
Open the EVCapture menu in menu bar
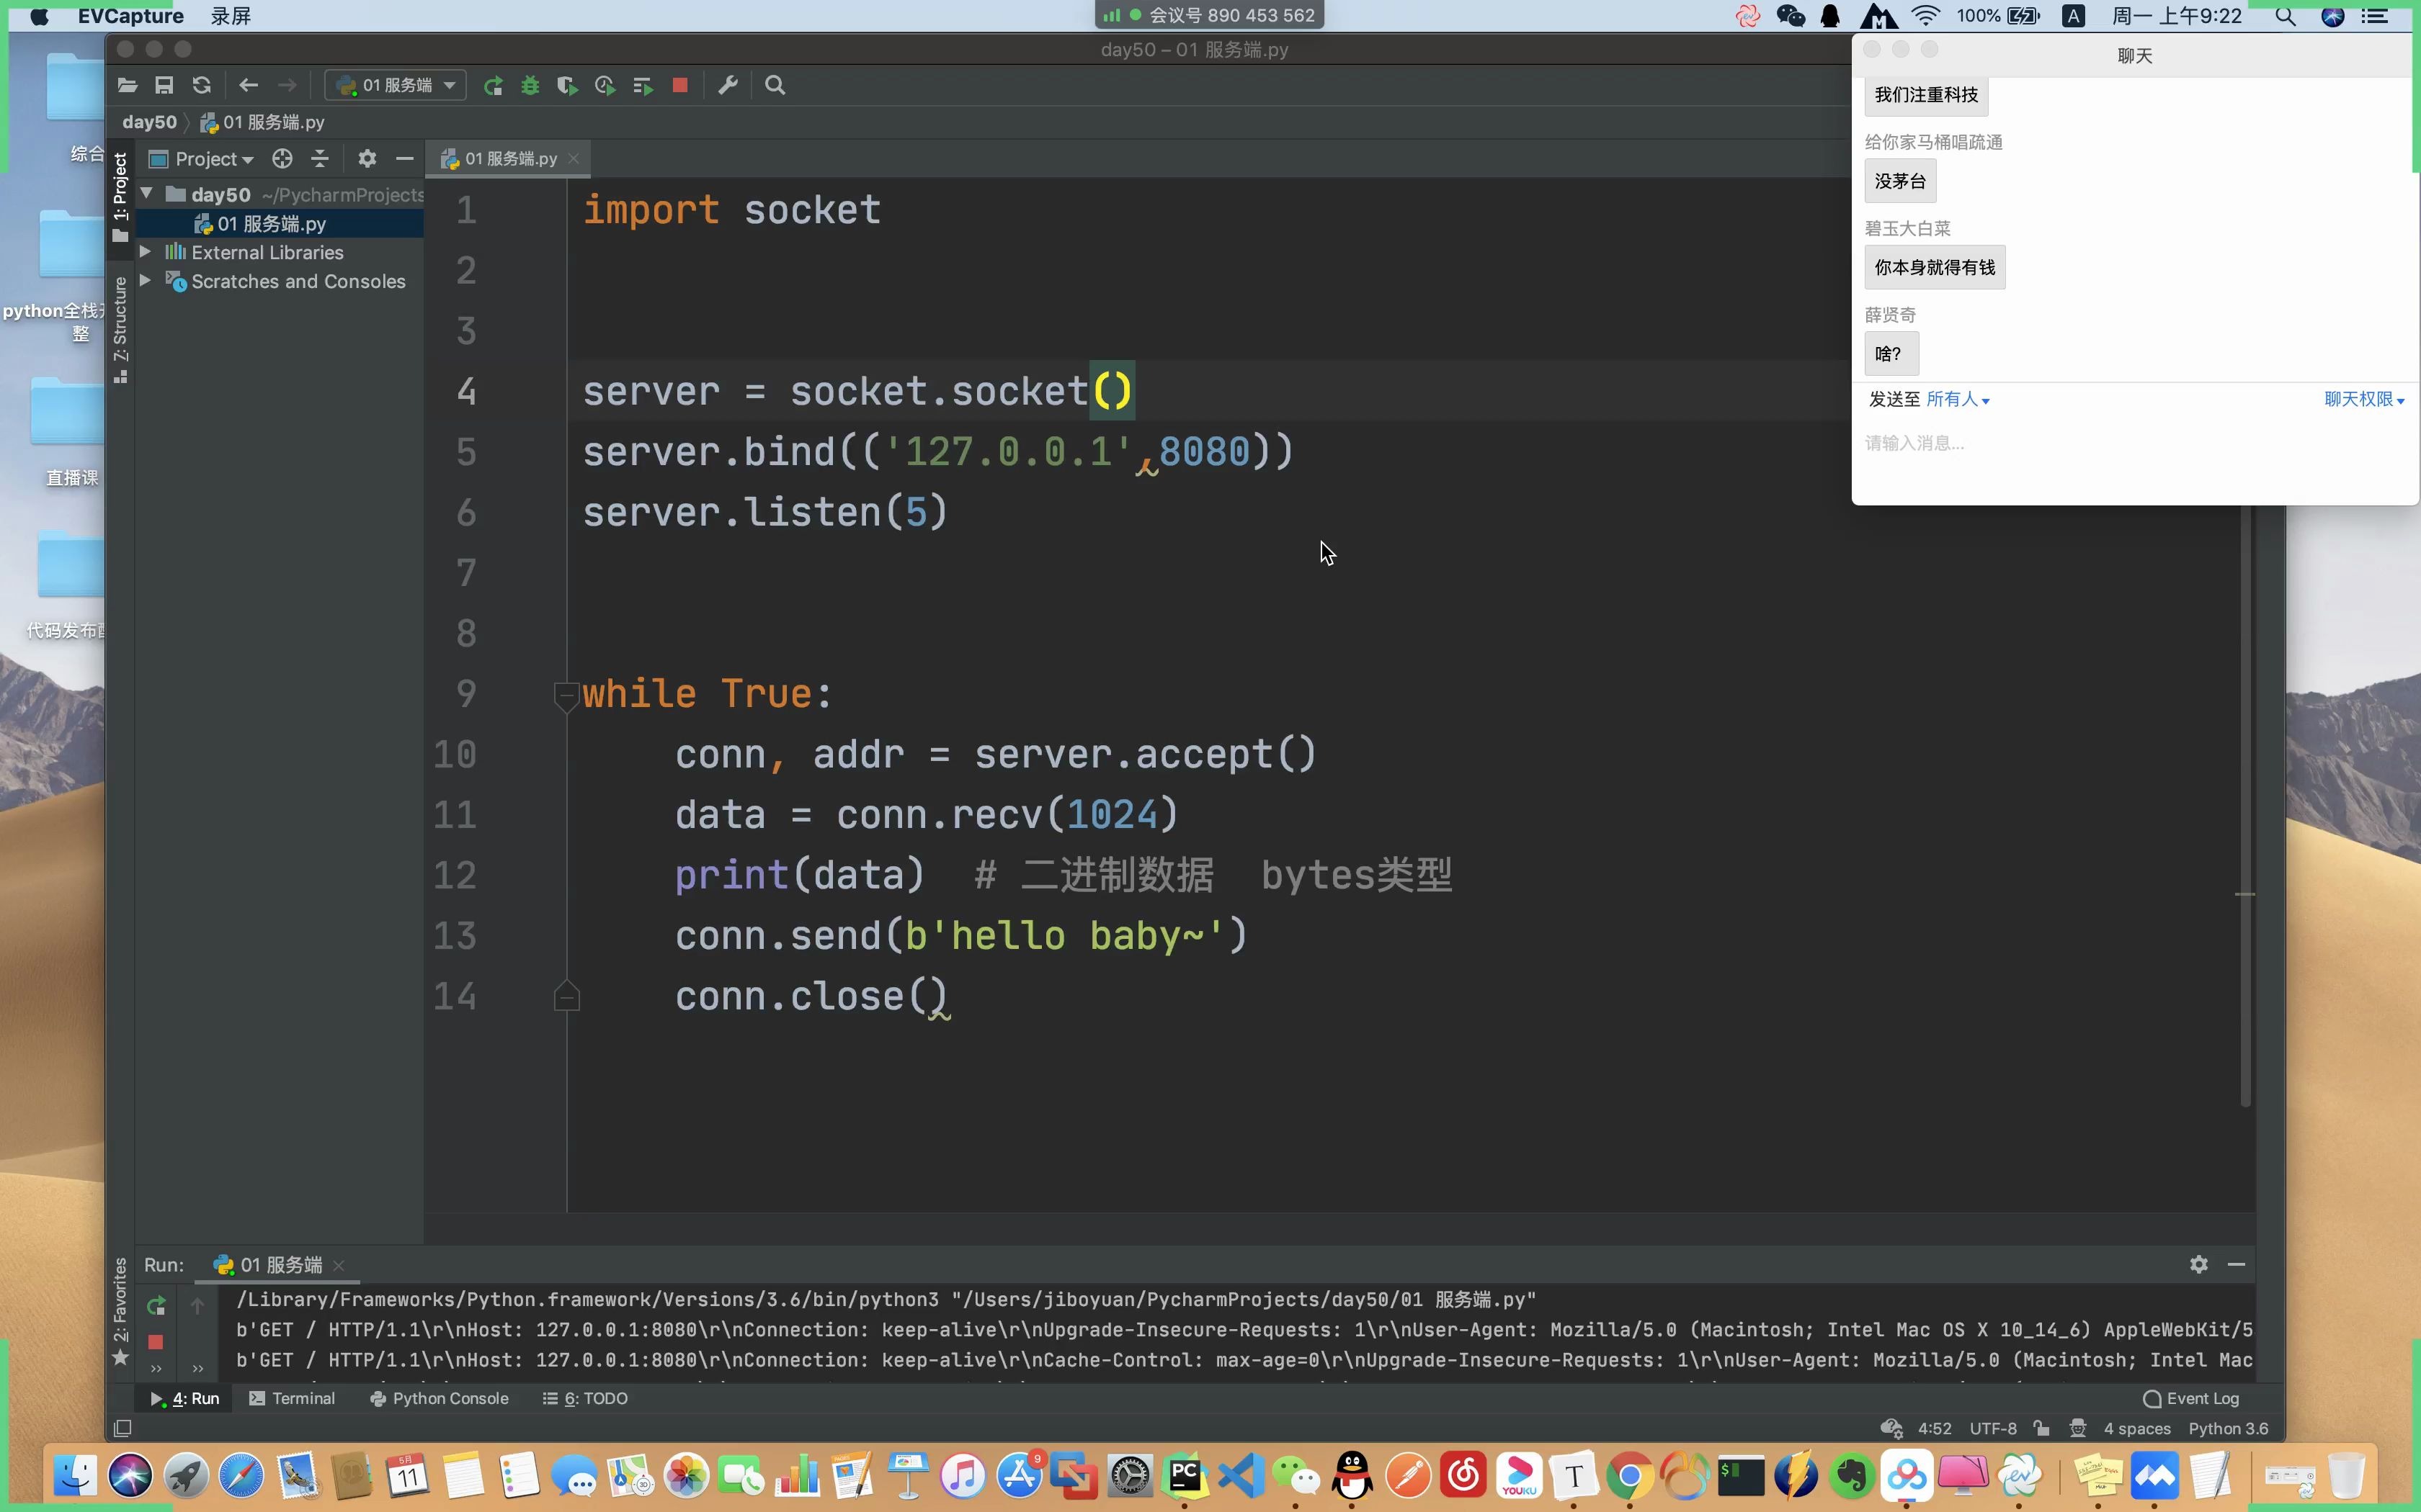pyautogui.click(x=130, y=16)
